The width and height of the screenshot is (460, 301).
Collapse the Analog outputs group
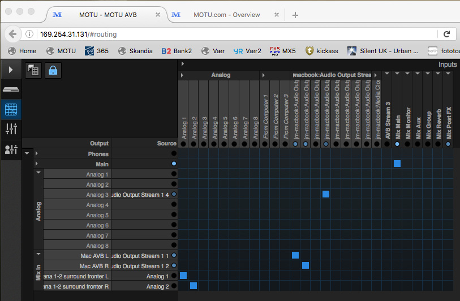point(38,173)
